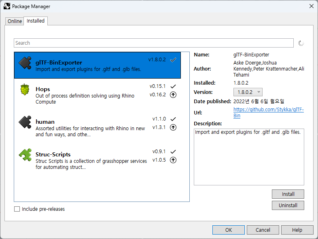Open the Version 1.8.0.2 dropdown

pyautogui.click(x=248, y=92)
